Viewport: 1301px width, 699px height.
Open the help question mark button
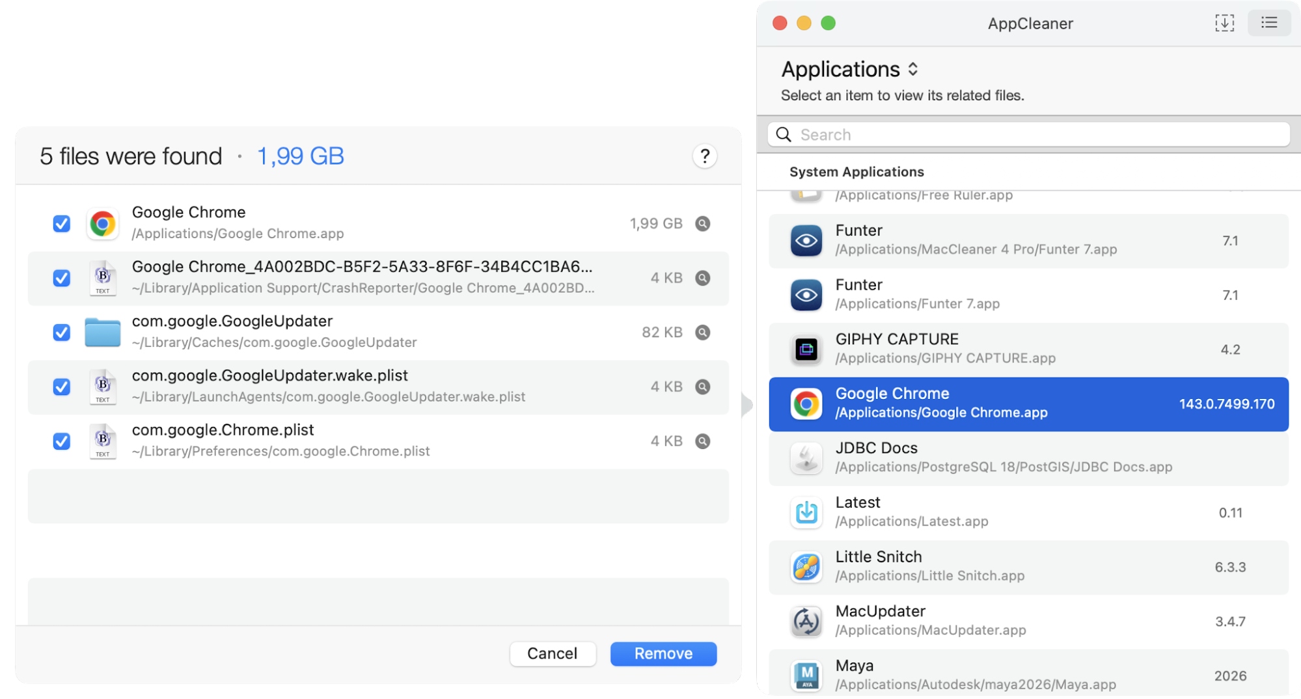click(x=704, y=156)
